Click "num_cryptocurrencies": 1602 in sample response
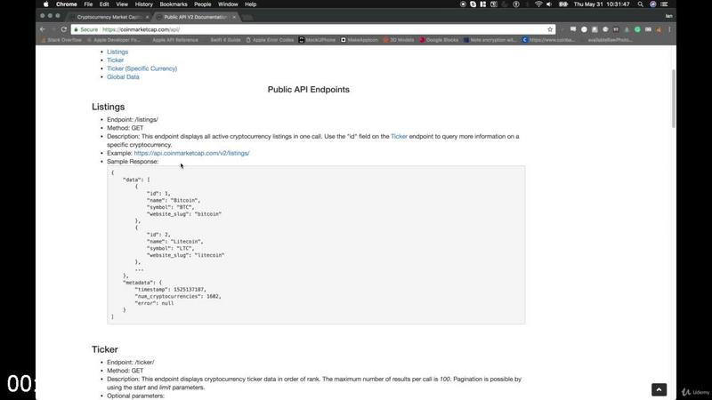The image size is (712, 400). click(177, 296)
